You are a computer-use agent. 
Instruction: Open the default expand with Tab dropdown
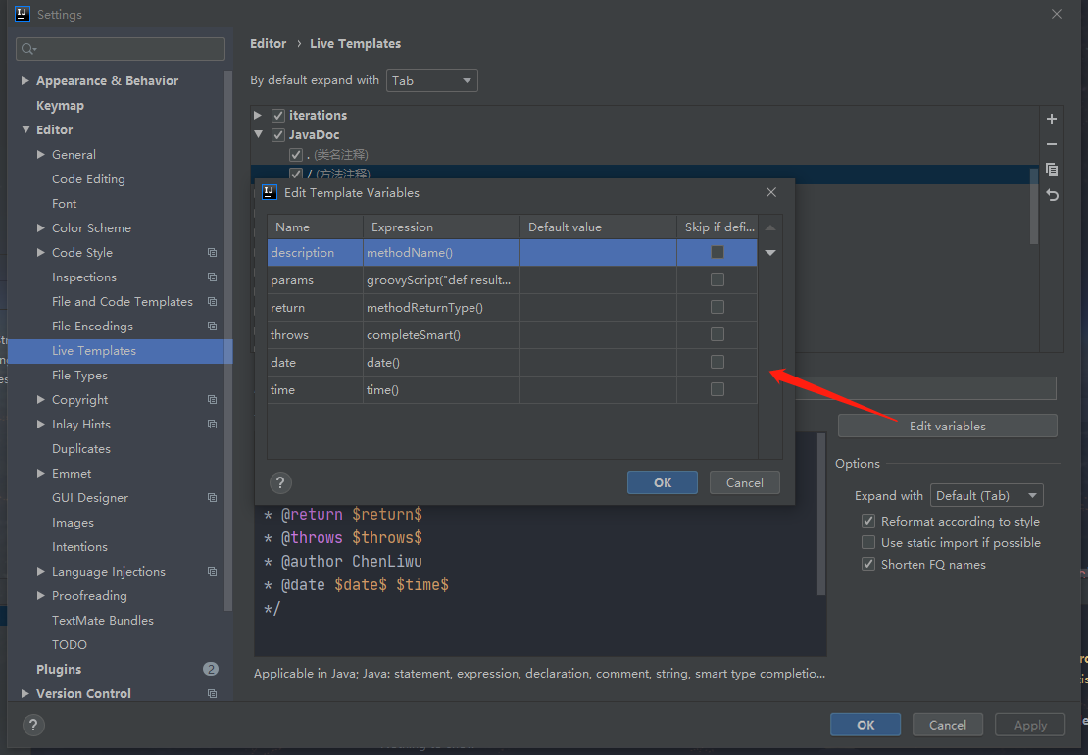click(432, 81)
